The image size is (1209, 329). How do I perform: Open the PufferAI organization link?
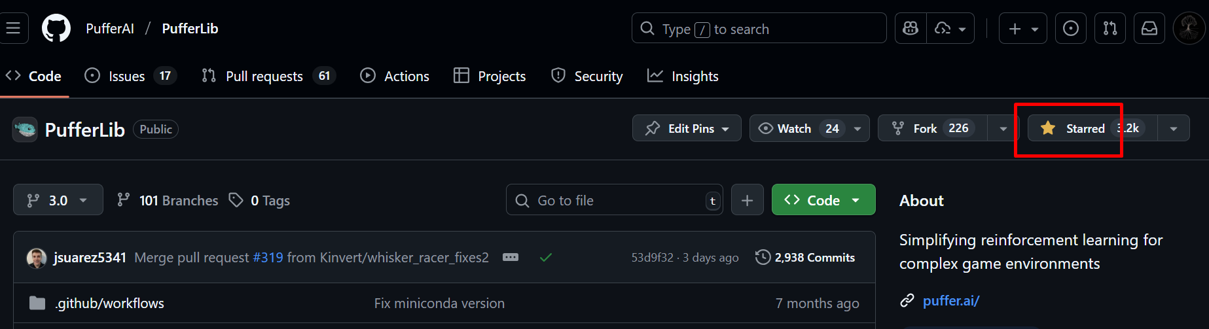click(x=110, y=29)
